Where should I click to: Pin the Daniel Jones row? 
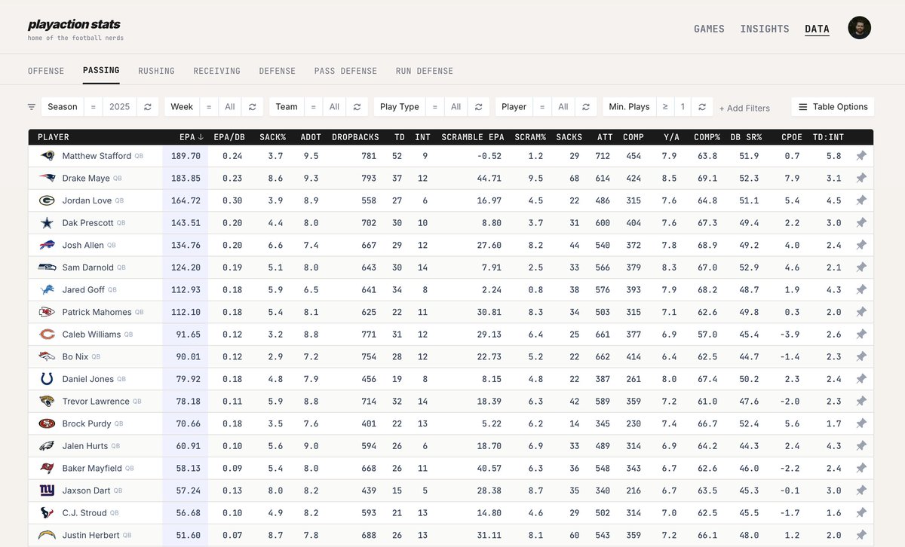click(861, 379)
